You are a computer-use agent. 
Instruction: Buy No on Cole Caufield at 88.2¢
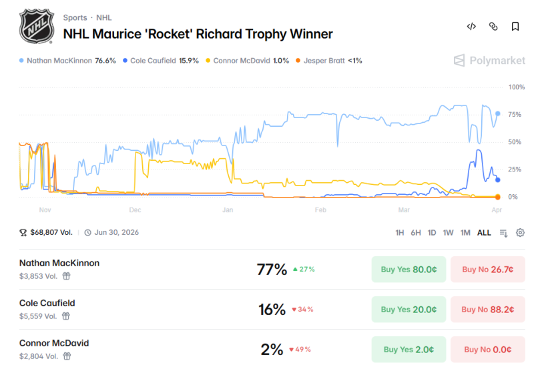pyautogui.click(x=487, y=310)
